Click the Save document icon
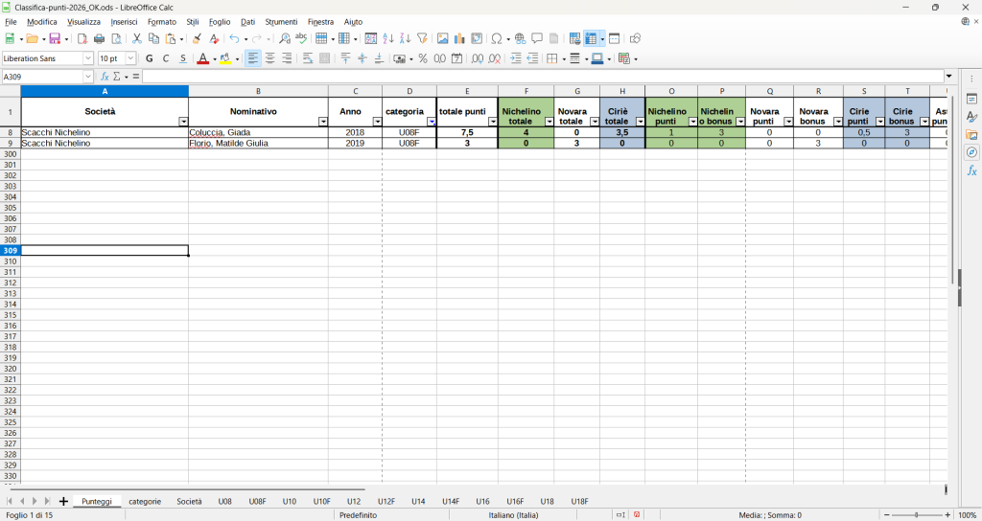 [55, 39]
